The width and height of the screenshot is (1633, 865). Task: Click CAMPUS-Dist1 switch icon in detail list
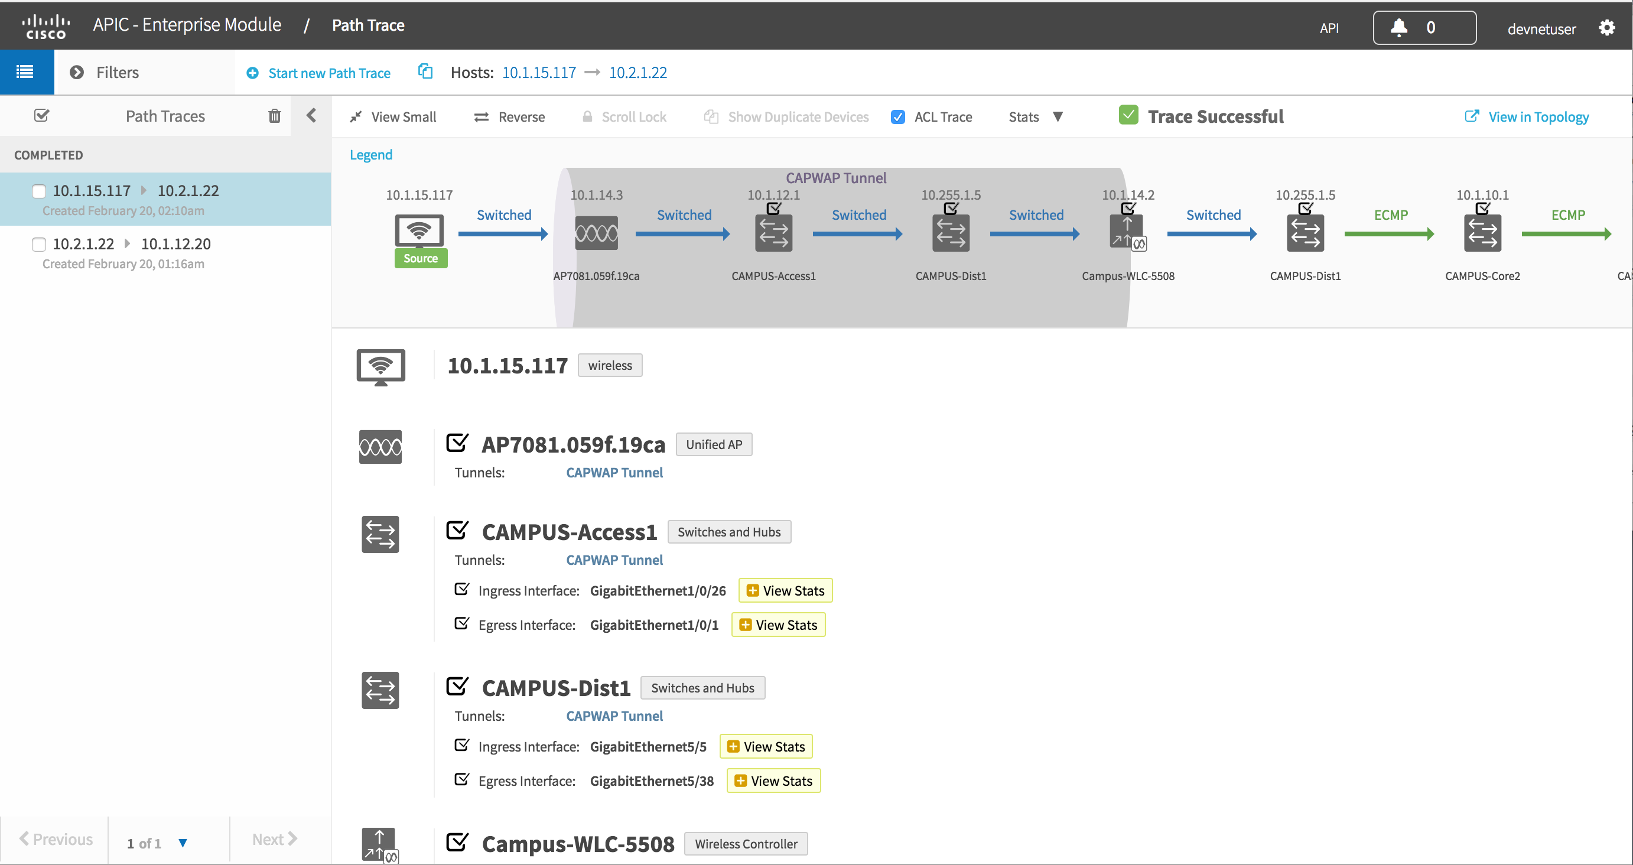coord(380,690)
